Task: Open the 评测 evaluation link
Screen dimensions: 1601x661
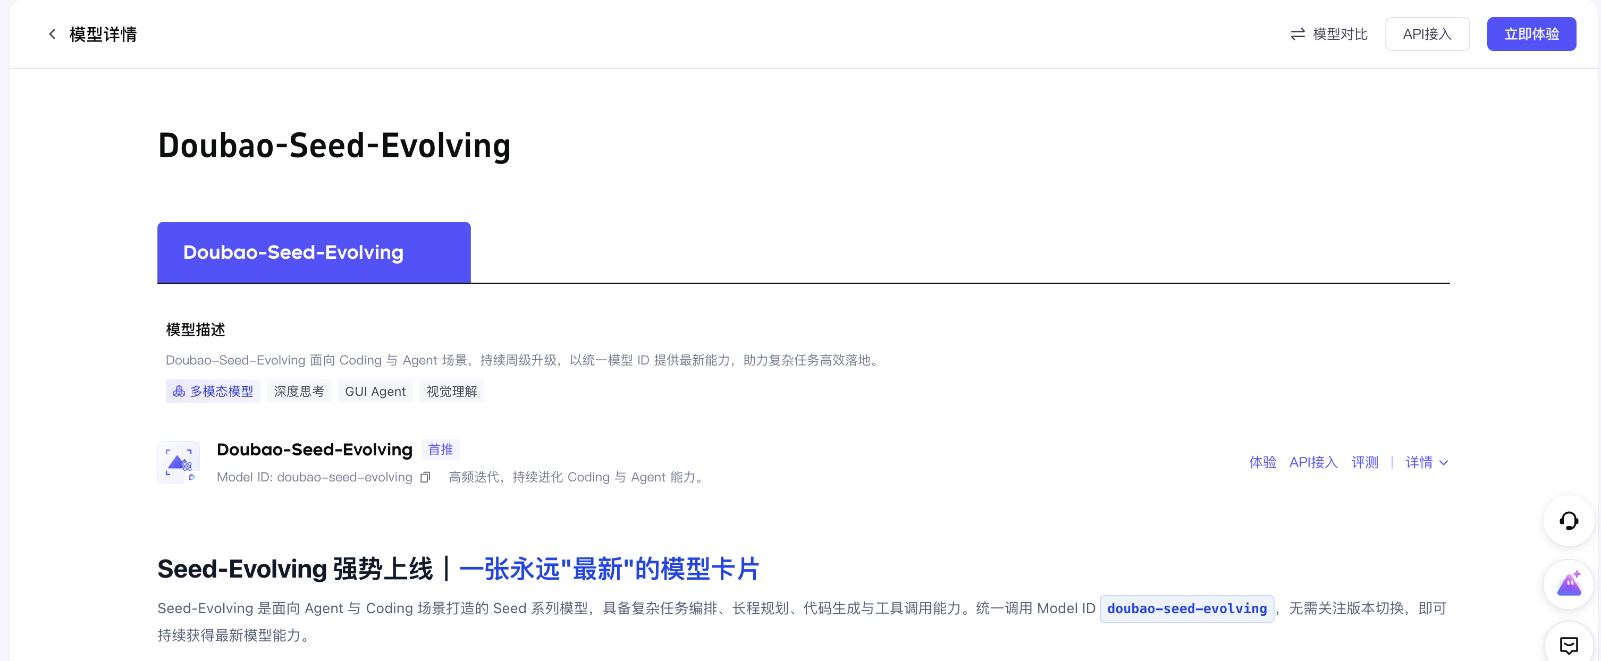Action: pos(1364,463)
